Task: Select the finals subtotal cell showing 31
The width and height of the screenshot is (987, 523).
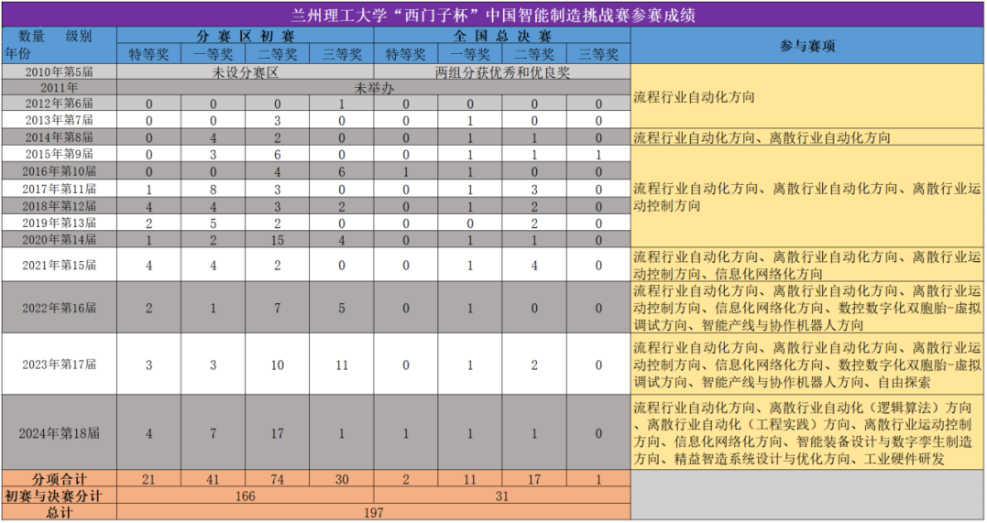Action: [x=502, y=496]
